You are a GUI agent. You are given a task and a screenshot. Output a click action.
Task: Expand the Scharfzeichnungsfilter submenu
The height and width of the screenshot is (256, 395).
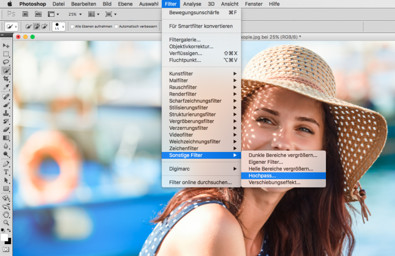click(201, 101)
